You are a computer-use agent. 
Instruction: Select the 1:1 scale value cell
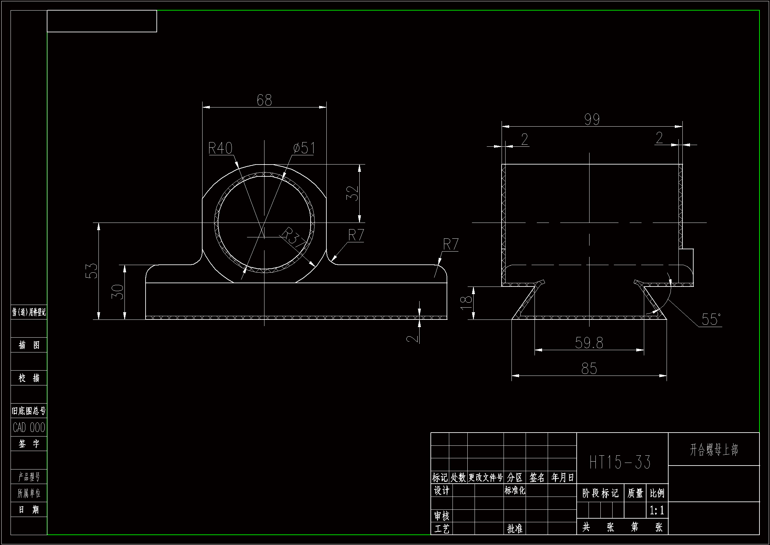click(657, 511)
